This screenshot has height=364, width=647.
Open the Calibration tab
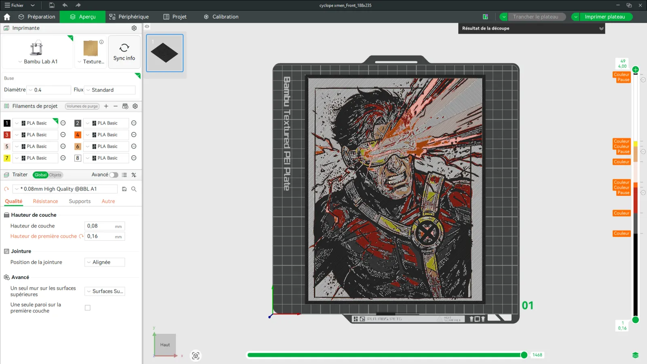(x=221, y=17)
